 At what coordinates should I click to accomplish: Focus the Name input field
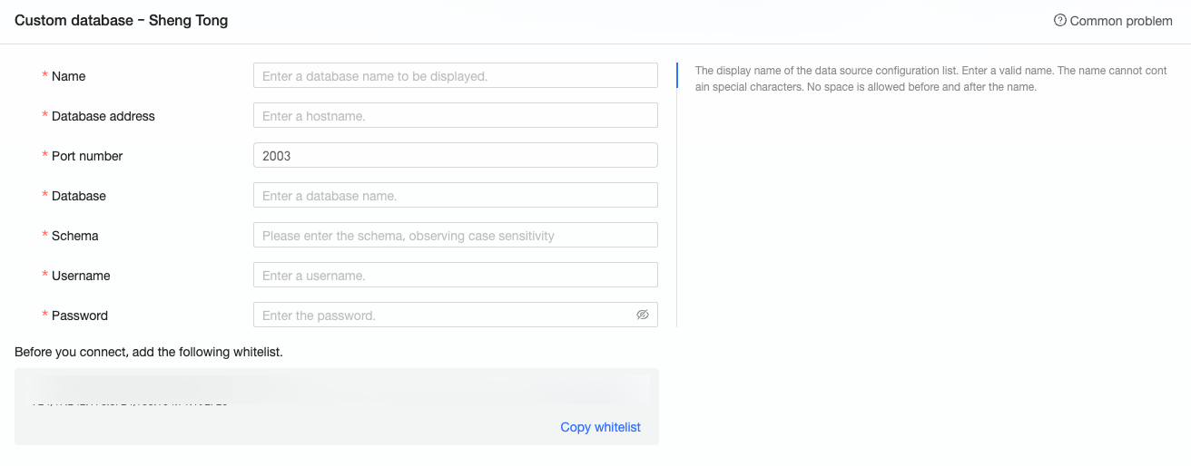pyautogui.click(x=455, y=76)
